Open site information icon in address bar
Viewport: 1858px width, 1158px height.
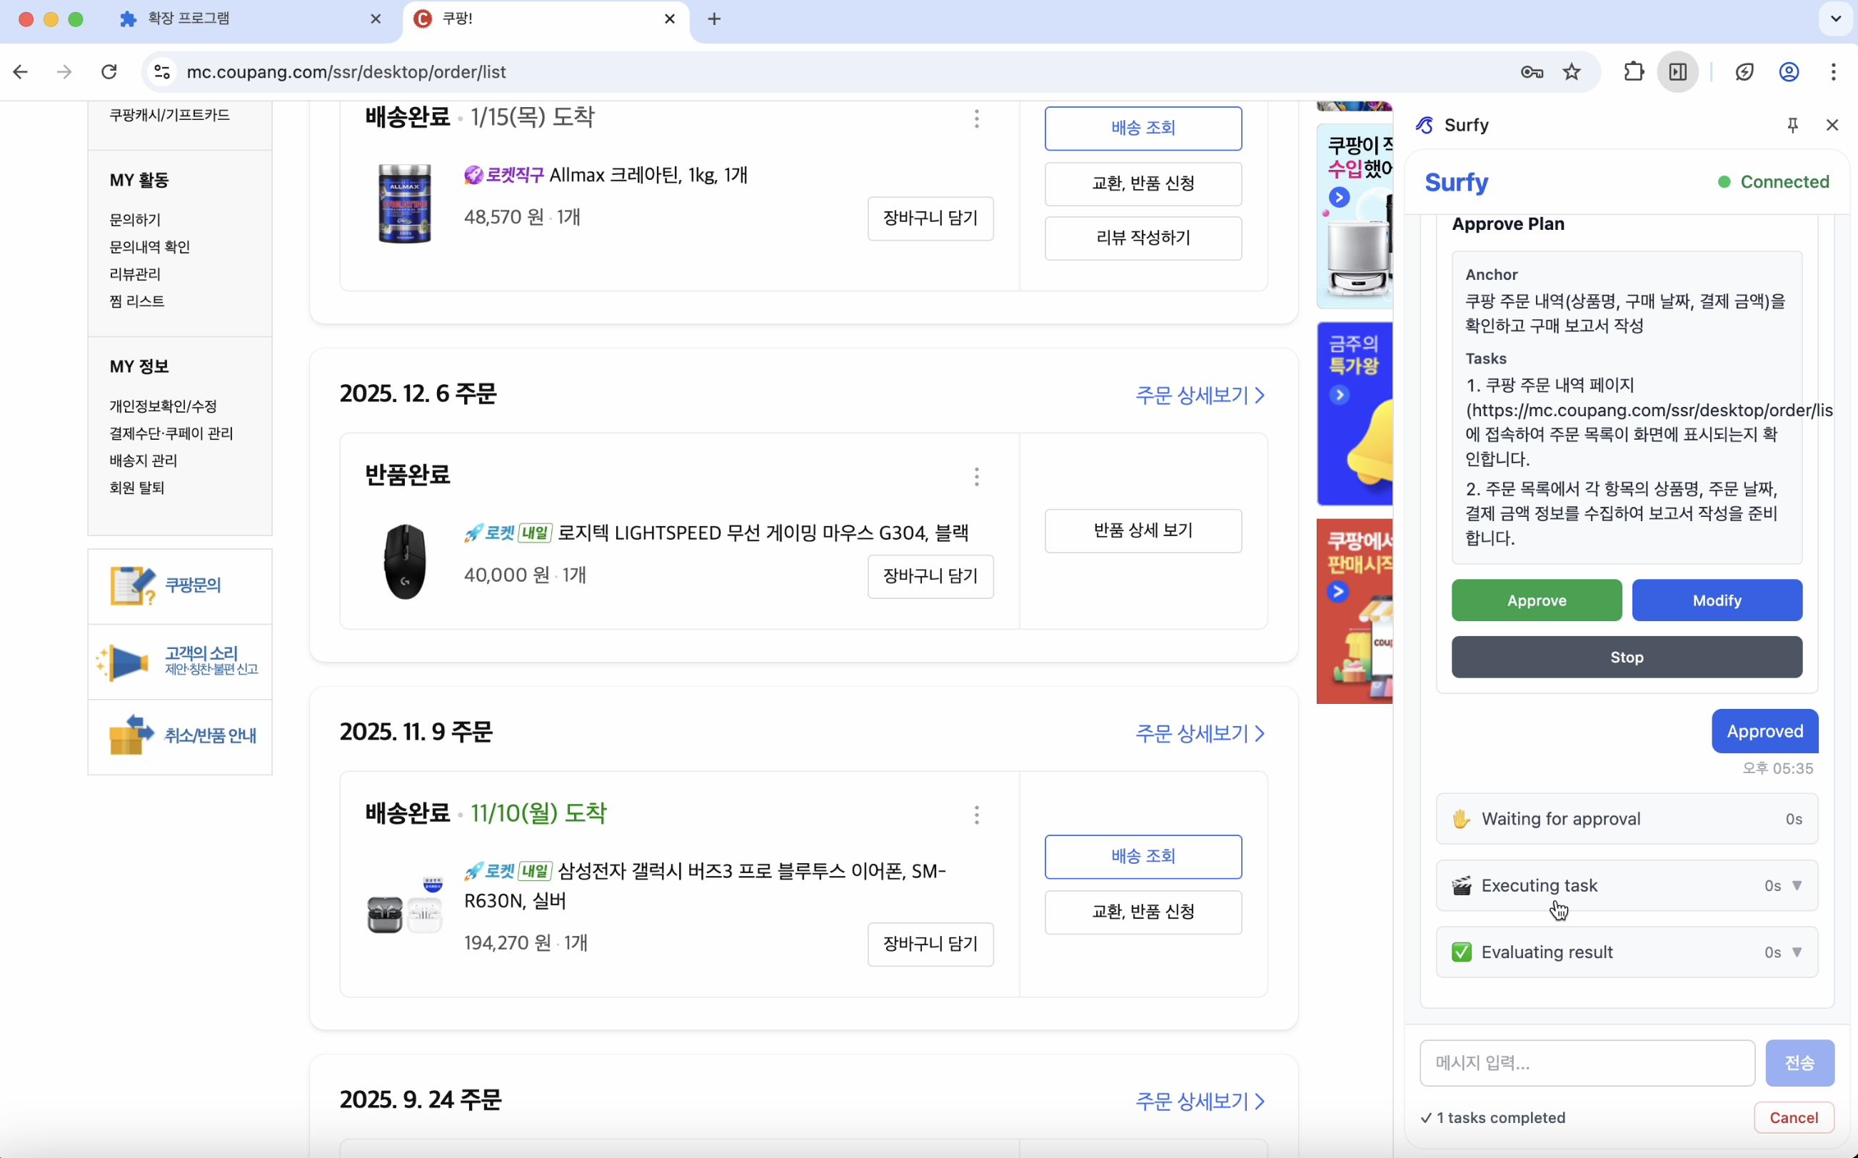(x=161, y=72)
